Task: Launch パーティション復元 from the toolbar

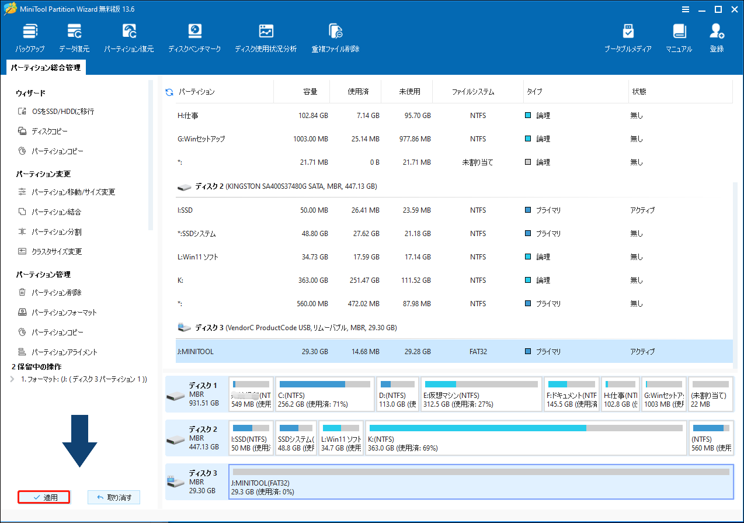Action: point(129,38)
